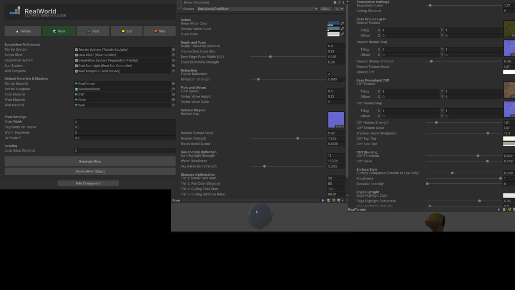Viewport: 515px width, 290px height.
Task: Open the object picker for Terrain System
Action: (x=173, y=49)
